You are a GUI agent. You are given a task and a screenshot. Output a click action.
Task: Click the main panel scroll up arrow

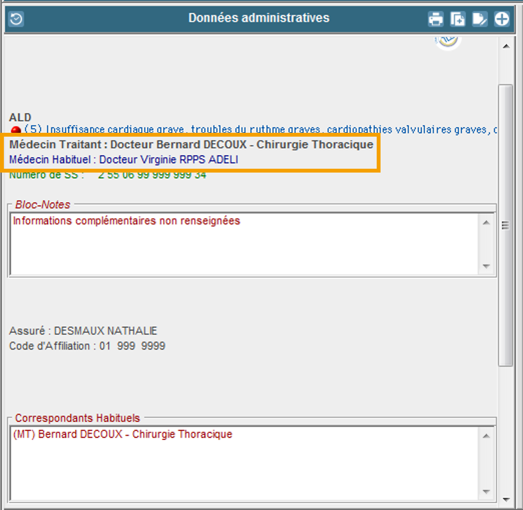coord(506,46)
